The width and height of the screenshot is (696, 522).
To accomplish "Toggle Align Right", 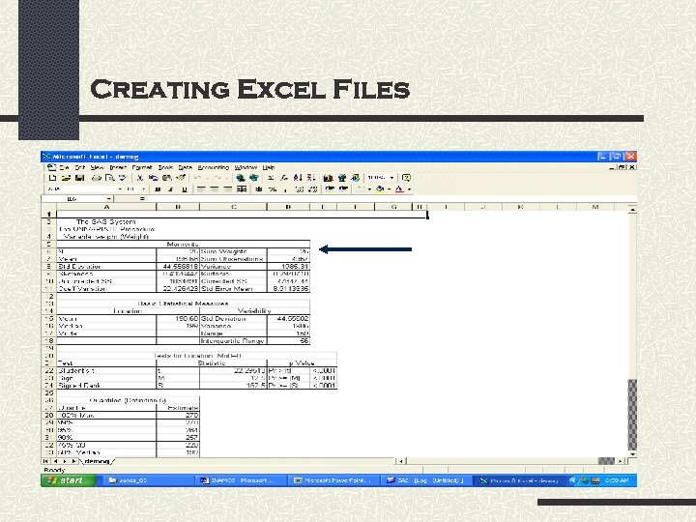I will tap(228, 189).
